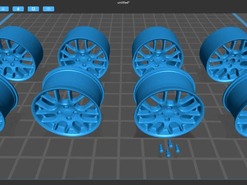Click the padlock icon toolbar button
This screenshot has height=185, width=247.
tap(48, 9)
